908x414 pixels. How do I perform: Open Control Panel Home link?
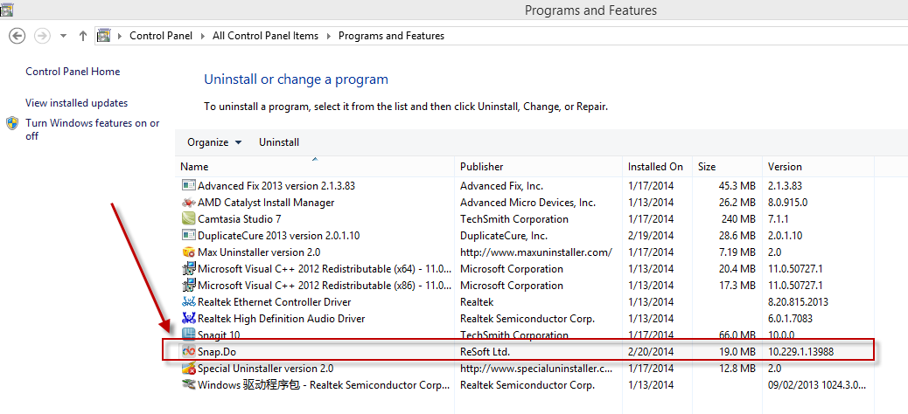[73, 72]
